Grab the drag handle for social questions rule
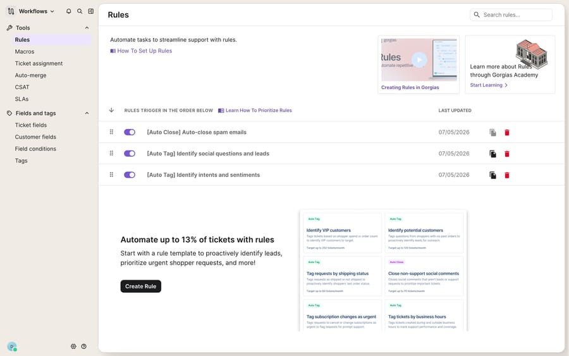This screenshot has height=356, width=569. pyautogui.click(x=111, y=154)
